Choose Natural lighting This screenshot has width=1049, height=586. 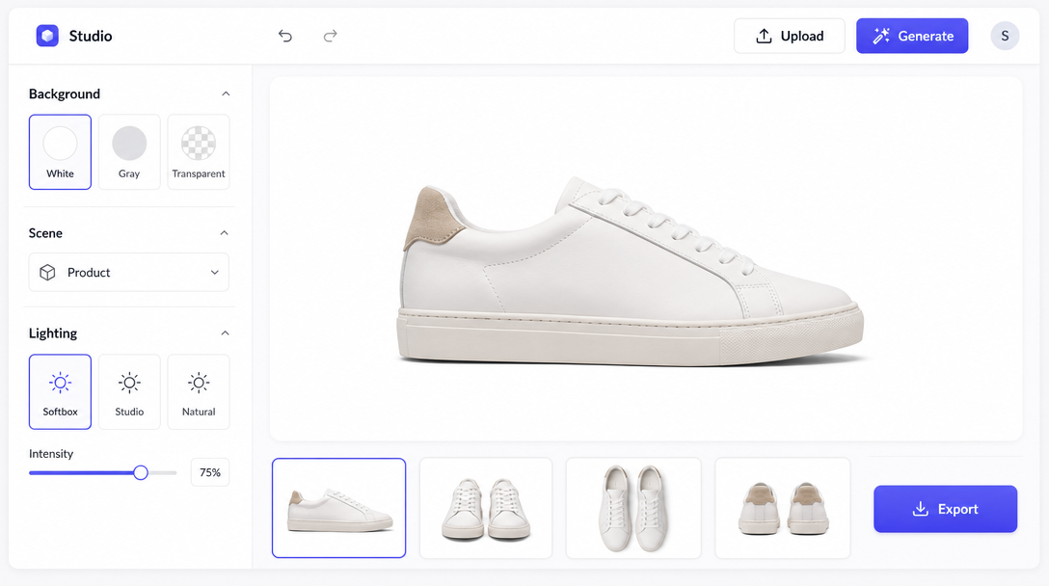[x=199, y=392]
